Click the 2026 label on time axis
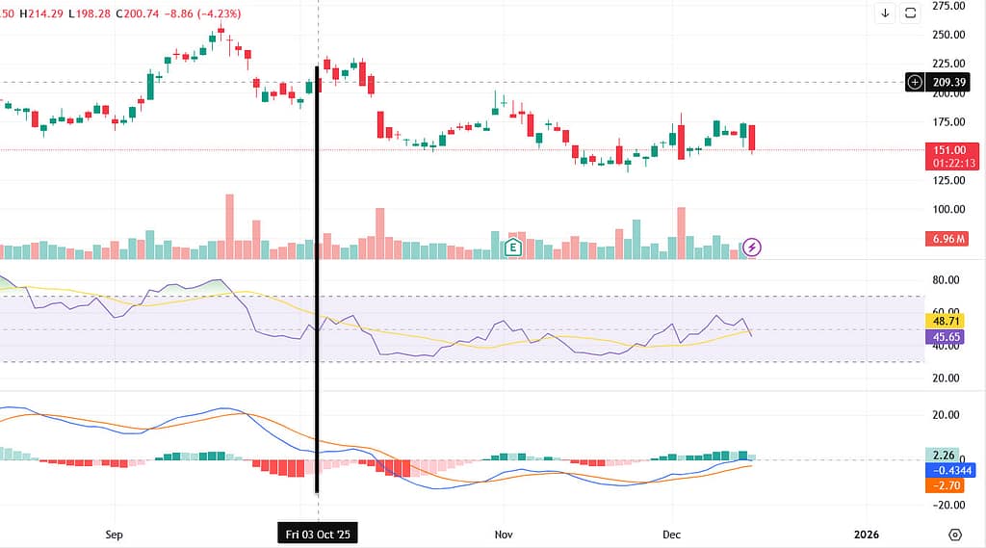The image size is (986, 548). pyautogui.click(x=866, y=534)
